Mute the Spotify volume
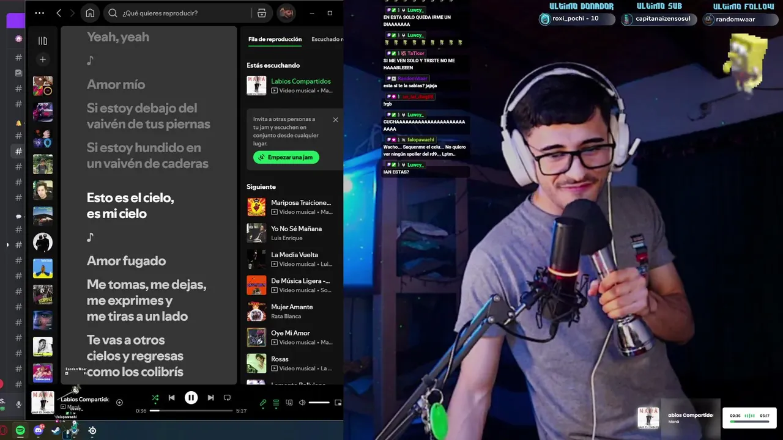Viewport: 783px width, 440px height. click(302, 403)
